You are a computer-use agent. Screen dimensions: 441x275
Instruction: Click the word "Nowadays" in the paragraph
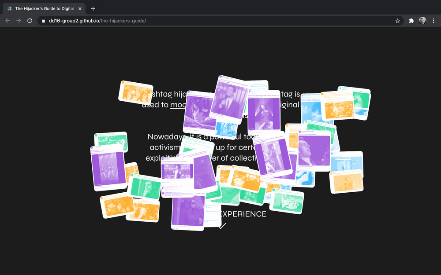tap(167, 137)
